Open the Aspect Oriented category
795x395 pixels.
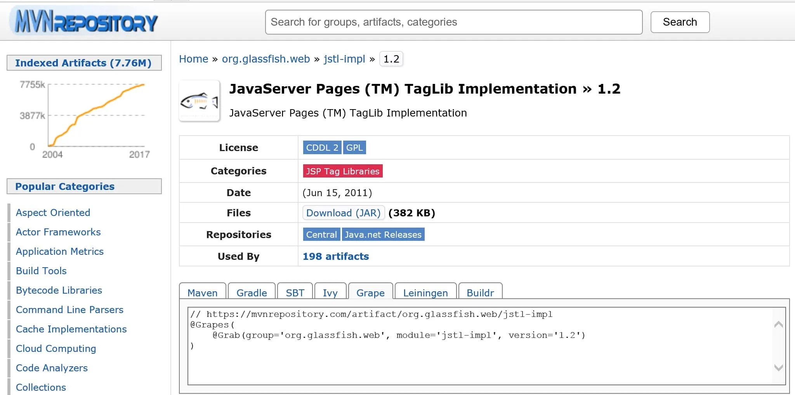pos(53,212)
